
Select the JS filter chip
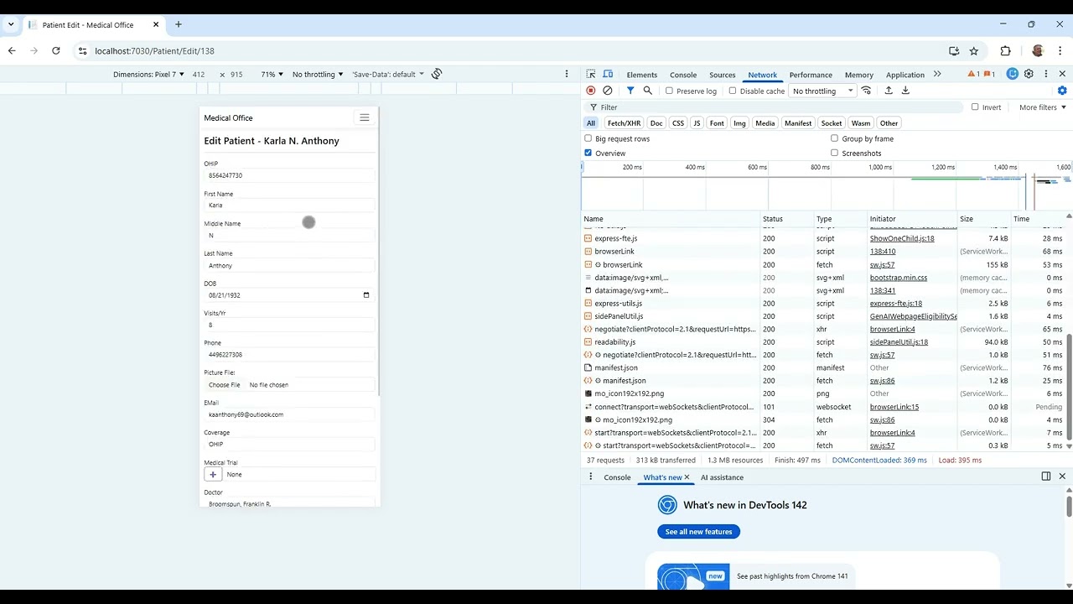click(697, 123)
